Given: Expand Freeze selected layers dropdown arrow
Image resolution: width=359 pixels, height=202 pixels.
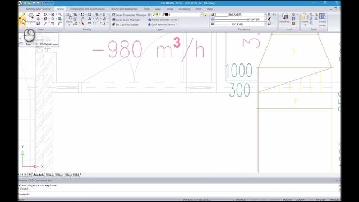Looking at the screenshot, I should [x=178, y=20].
